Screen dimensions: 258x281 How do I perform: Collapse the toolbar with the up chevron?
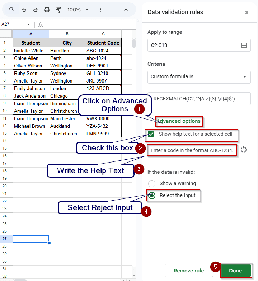coord(126,10)
